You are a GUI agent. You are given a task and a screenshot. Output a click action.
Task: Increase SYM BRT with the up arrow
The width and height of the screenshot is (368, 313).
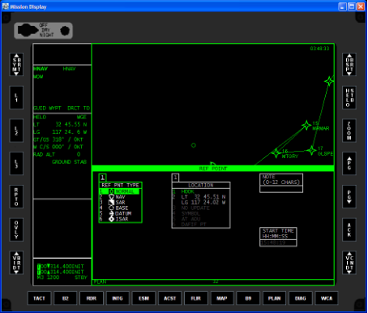pos(16,56)
